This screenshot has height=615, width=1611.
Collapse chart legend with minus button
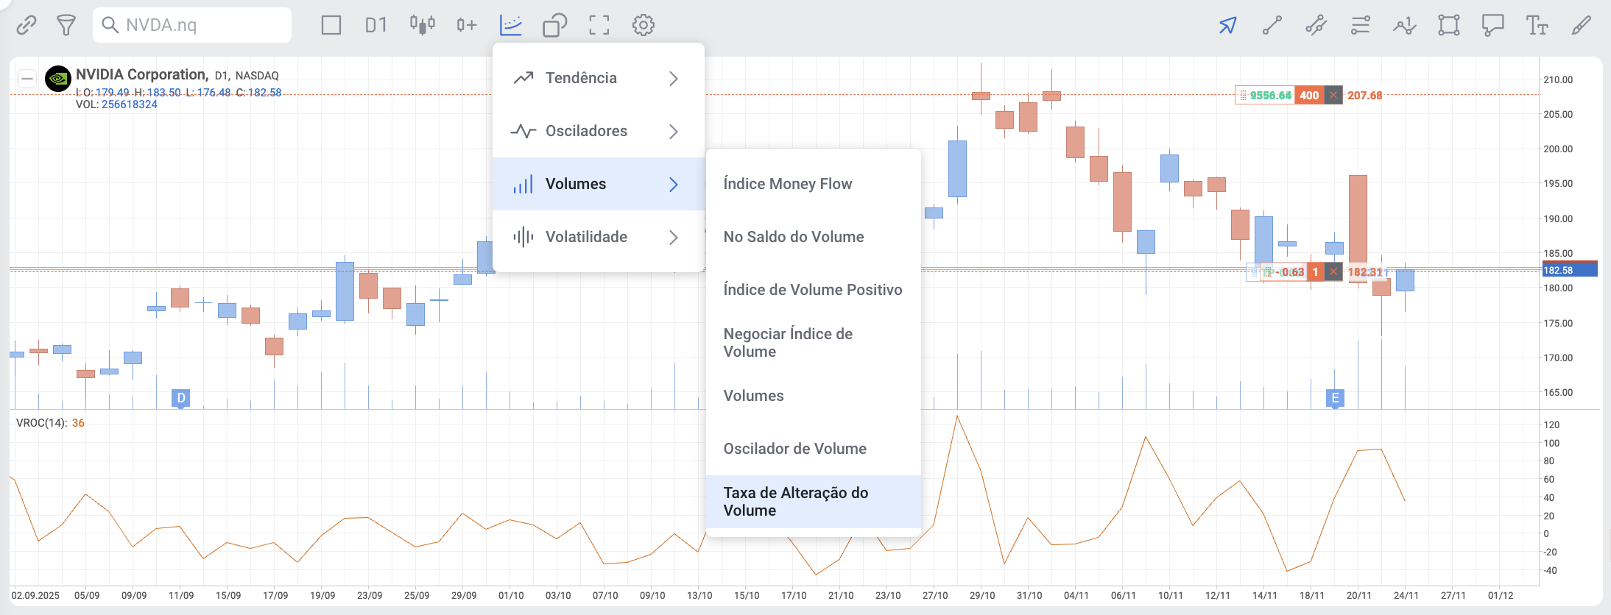pyautogui.click(x=27, y=78)
